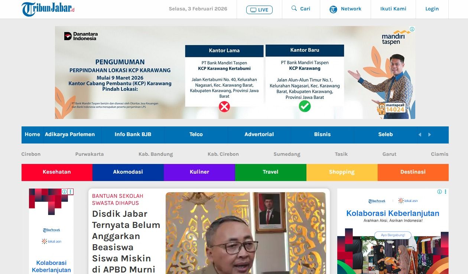Open the Disdik Jabar article photo
Image resolution: width=468 pixels, height=274 pixels.
tap(246, 233)
